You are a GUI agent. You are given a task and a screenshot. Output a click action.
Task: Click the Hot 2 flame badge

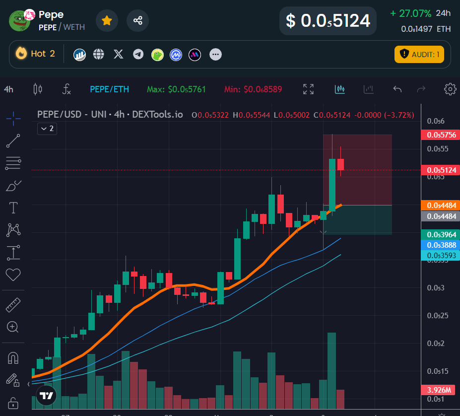tap(36, 54)
